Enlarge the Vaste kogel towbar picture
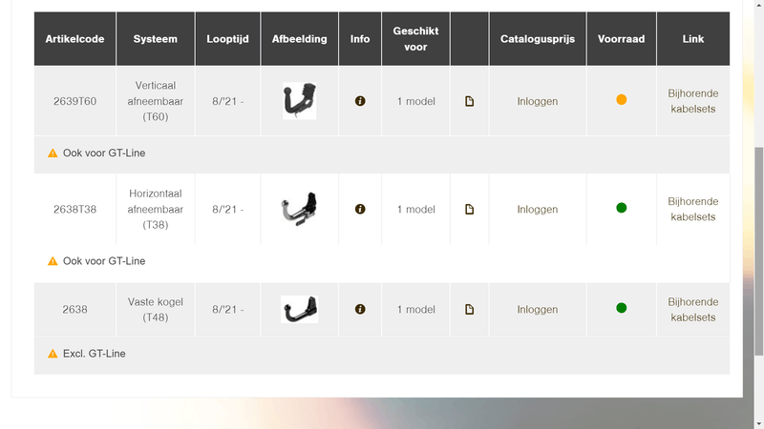Viewport: 764px width, 429px height. [299, 309]
